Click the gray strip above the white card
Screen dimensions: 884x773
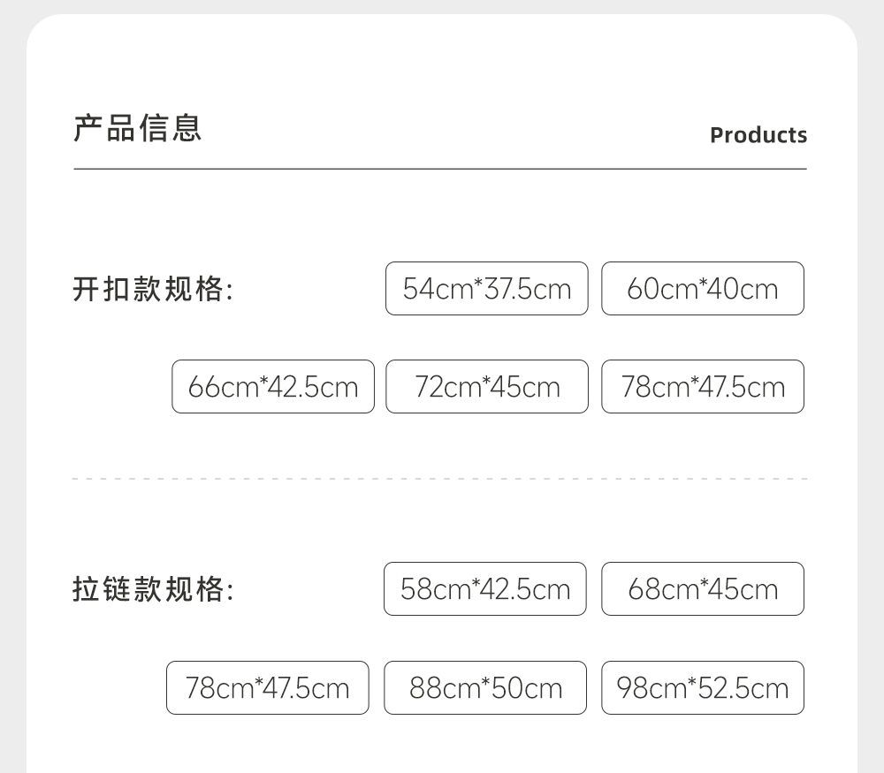[x=442, y=6]
